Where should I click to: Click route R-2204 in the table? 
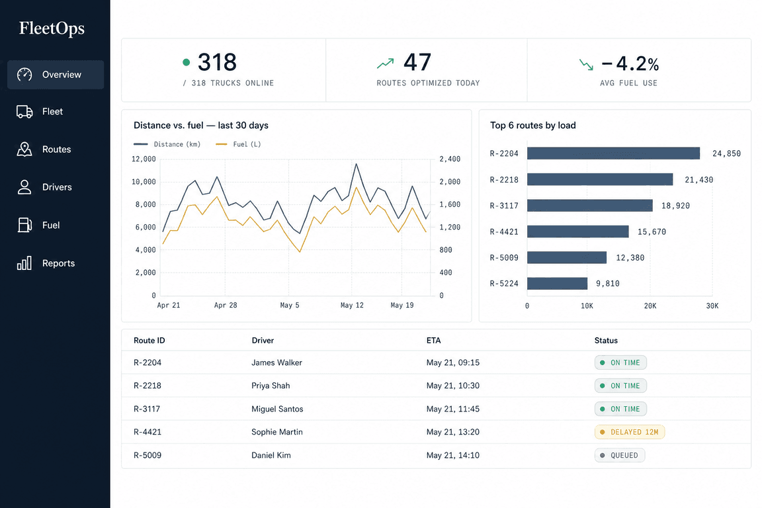coord(148,362)
